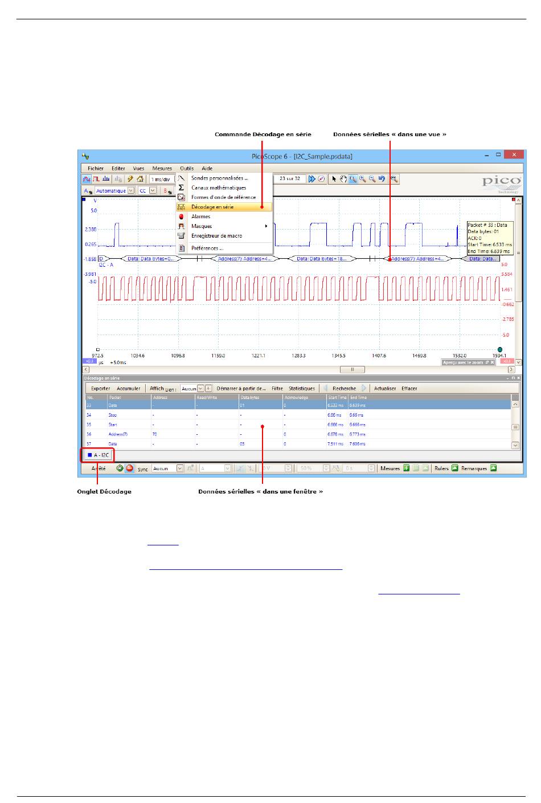Open the Vues menu
Screen dimensions: 541x803
(x=139, y=169)
